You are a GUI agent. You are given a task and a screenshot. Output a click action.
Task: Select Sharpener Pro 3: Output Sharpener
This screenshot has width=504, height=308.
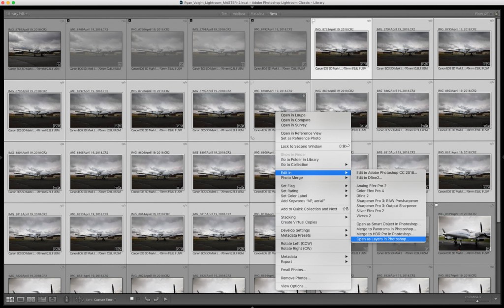[388, 206]
